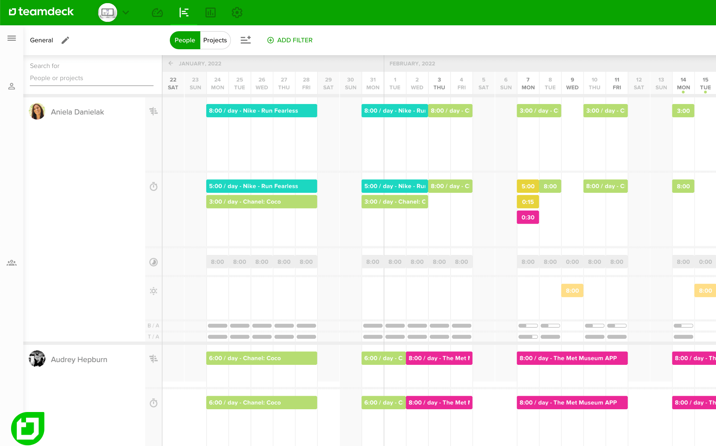Expand the organization dropdown chevron
The image size is (716, 446).
click(x=126, y=13)
